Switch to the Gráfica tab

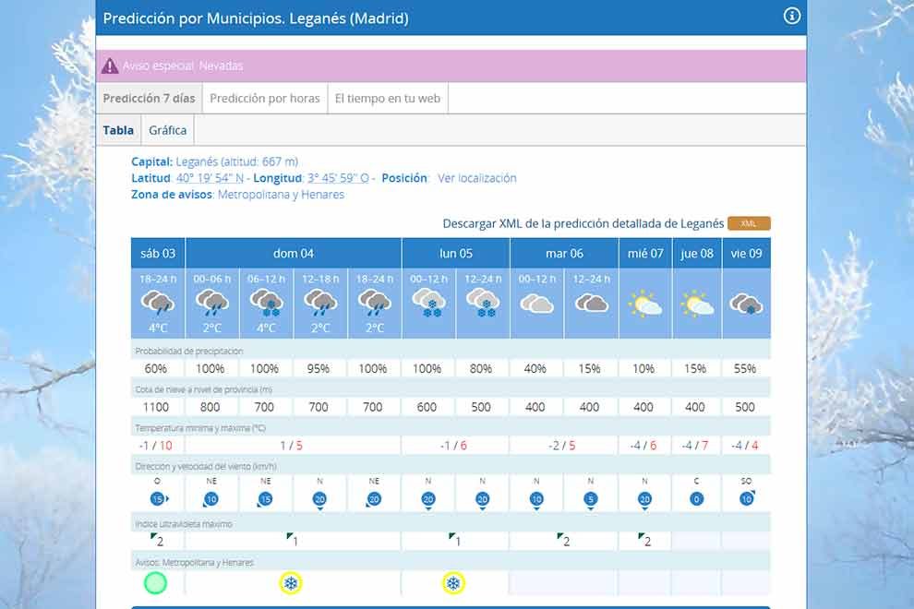point(167,130)
